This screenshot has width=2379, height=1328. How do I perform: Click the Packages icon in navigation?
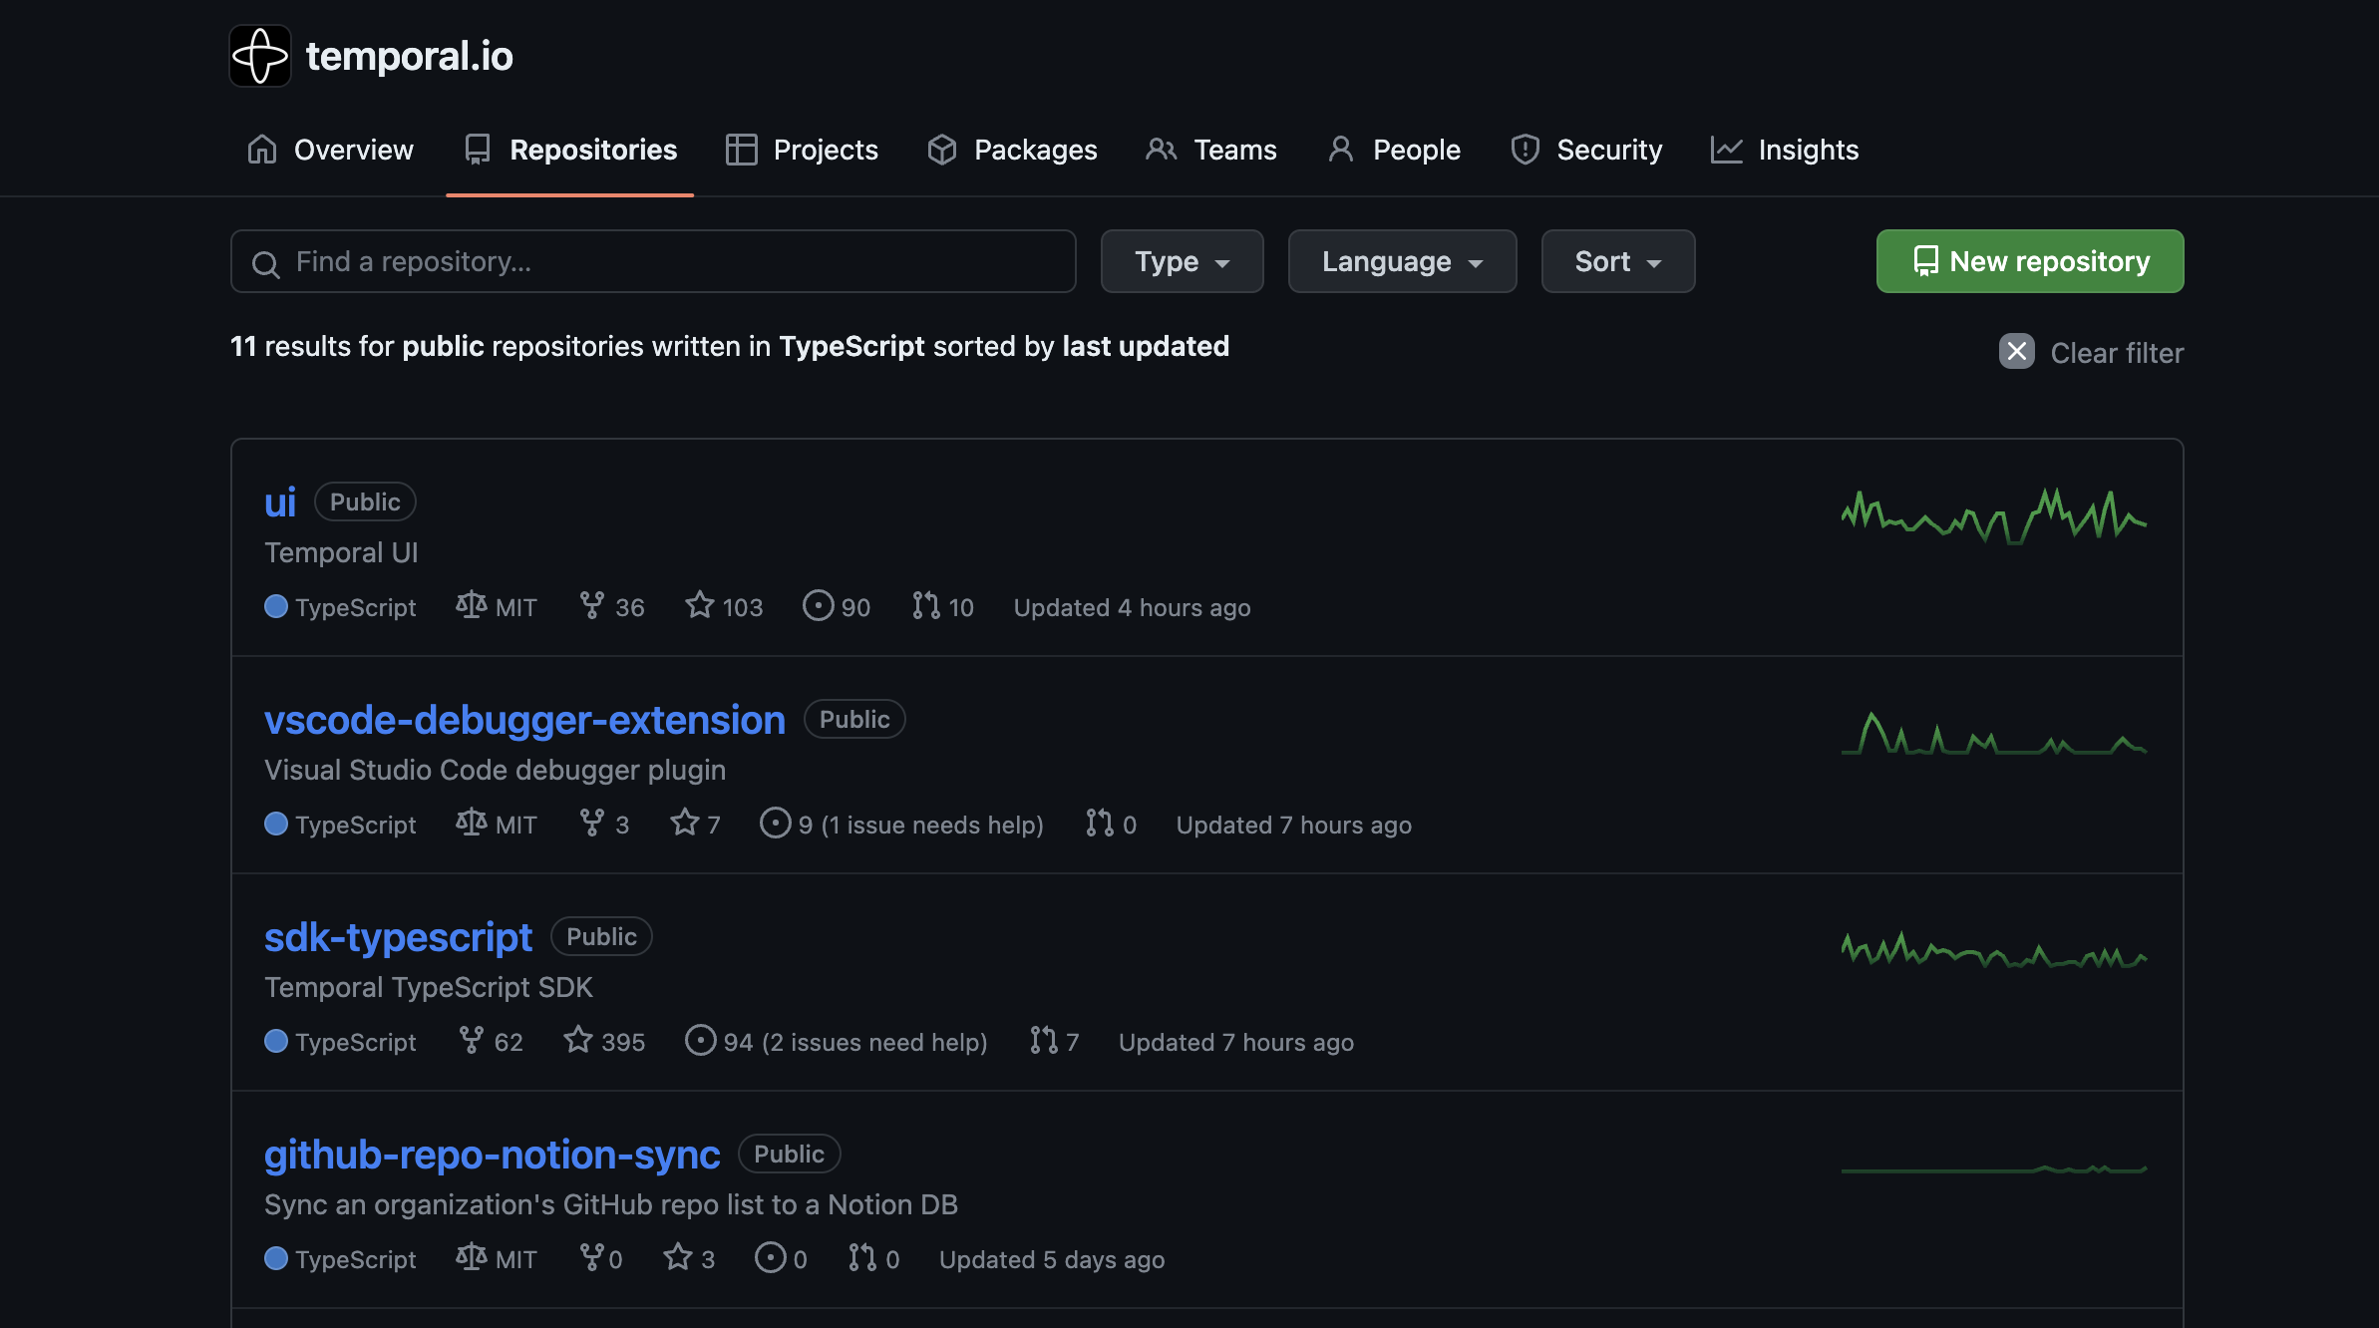[943, 149]
